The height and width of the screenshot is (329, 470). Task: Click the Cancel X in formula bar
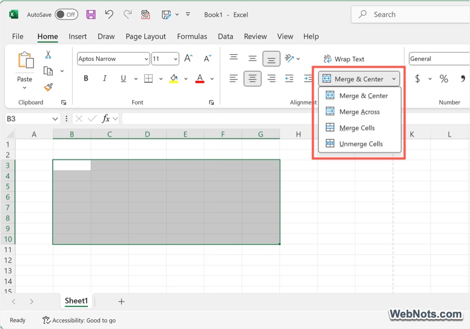[79, 119]
